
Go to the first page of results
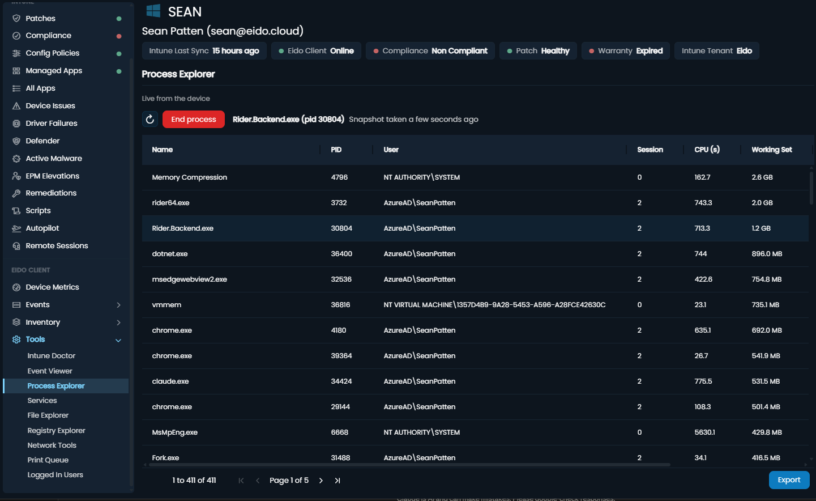point(241,481)
